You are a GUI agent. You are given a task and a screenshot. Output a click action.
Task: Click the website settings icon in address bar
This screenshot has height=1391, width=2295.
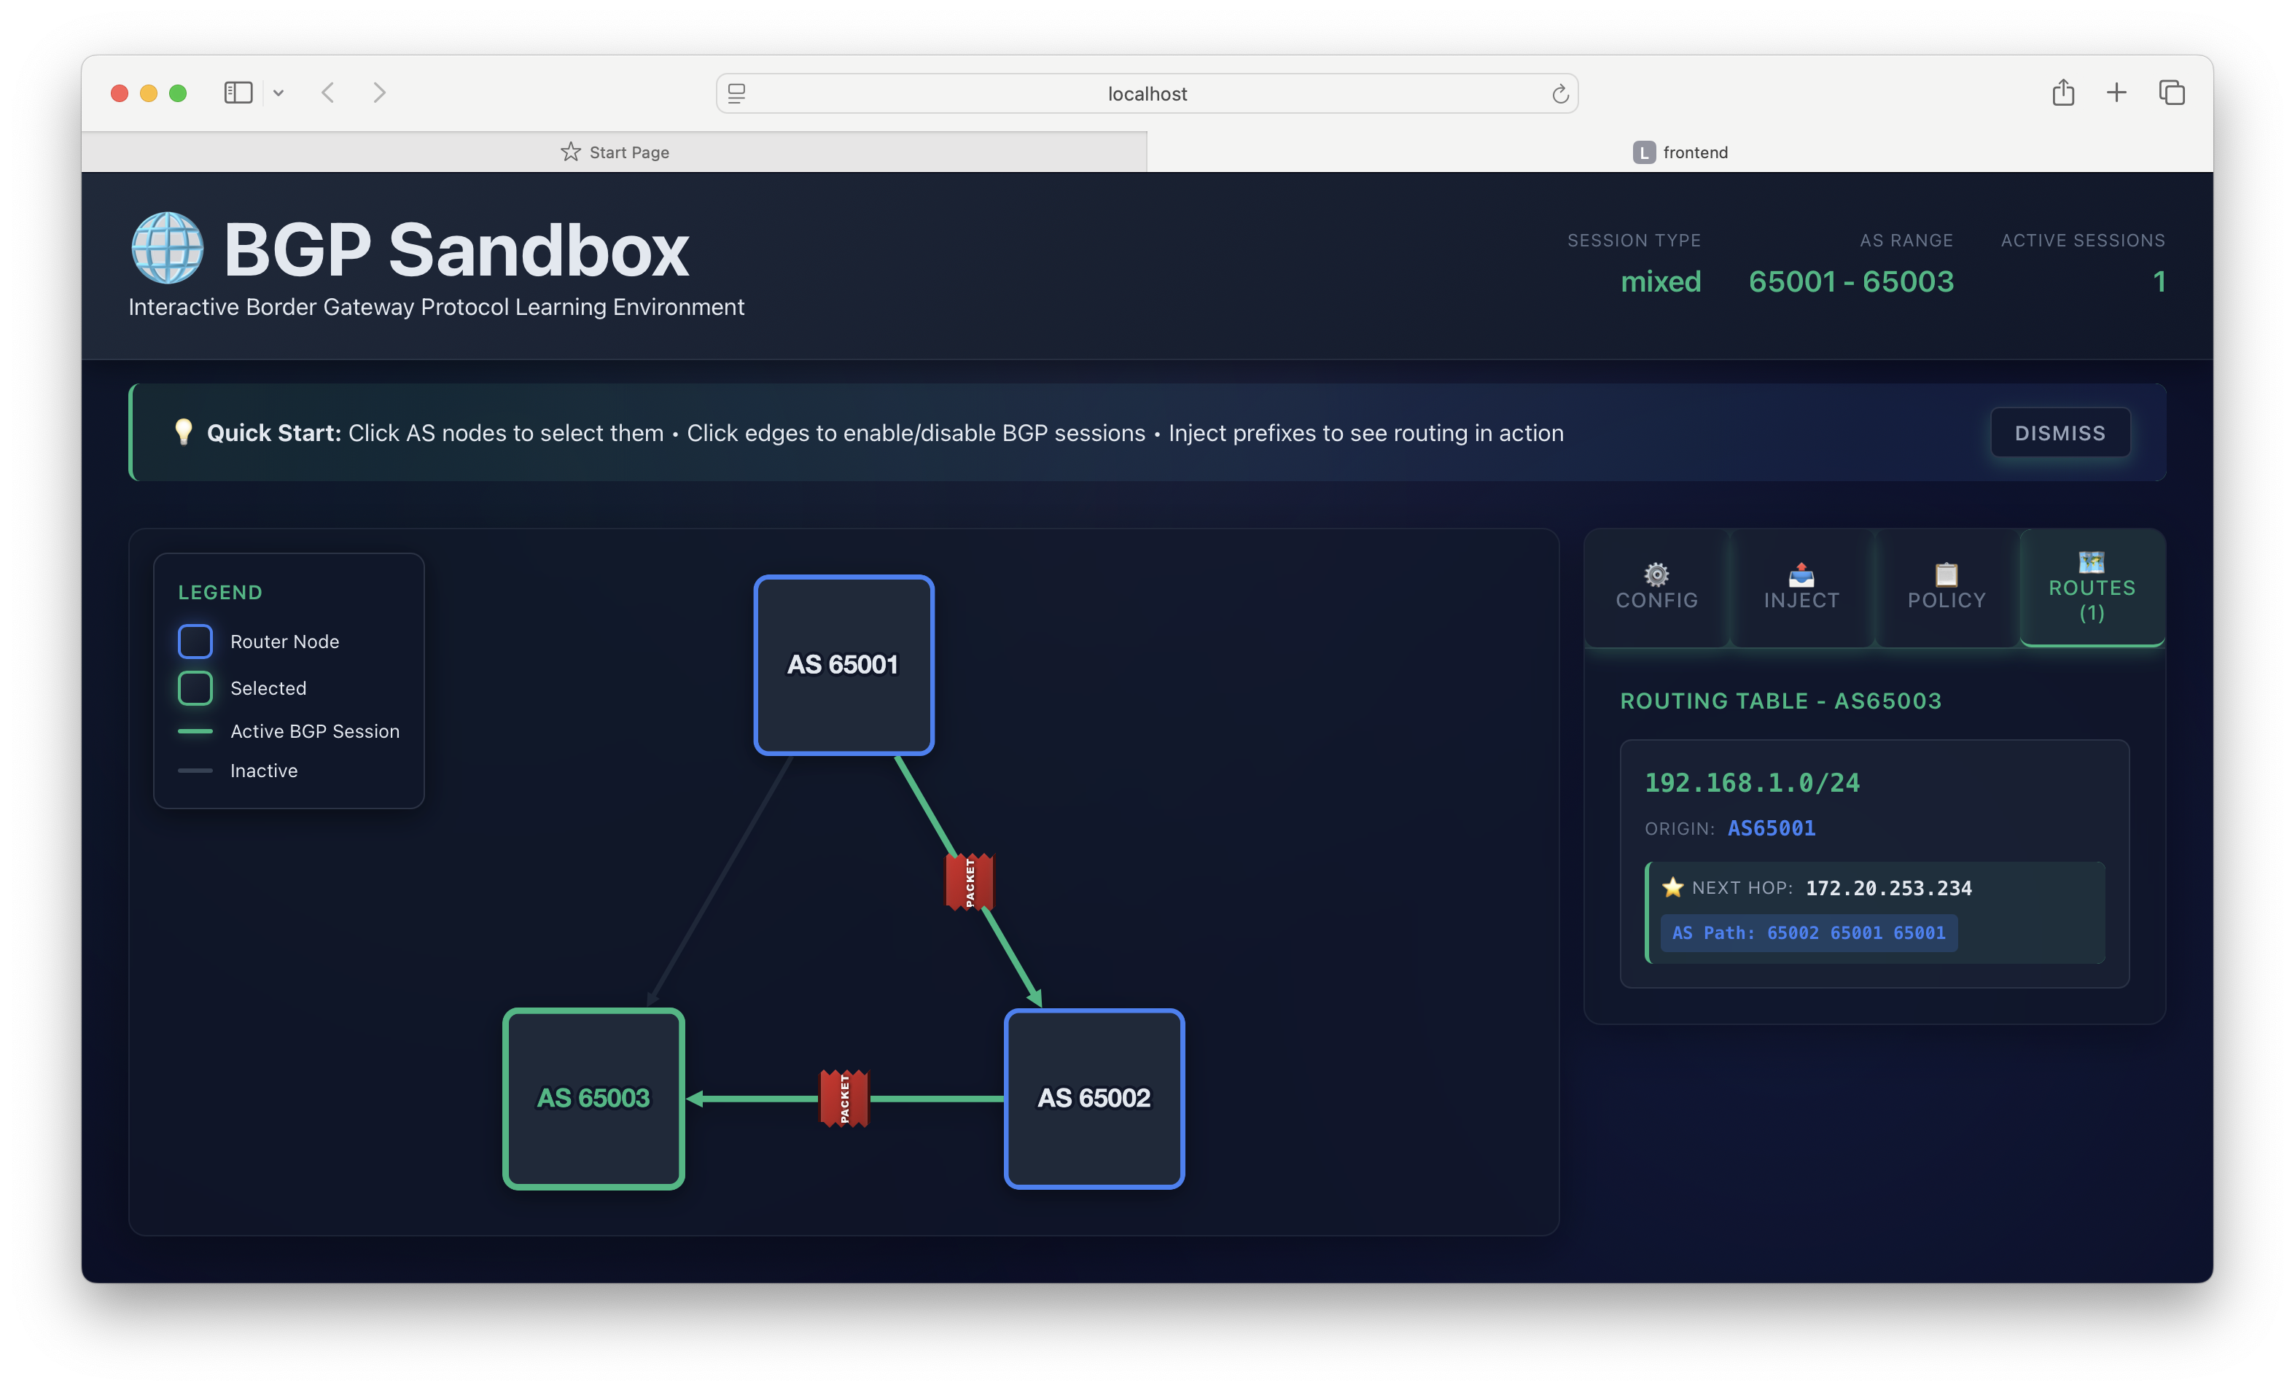[737, 94]
